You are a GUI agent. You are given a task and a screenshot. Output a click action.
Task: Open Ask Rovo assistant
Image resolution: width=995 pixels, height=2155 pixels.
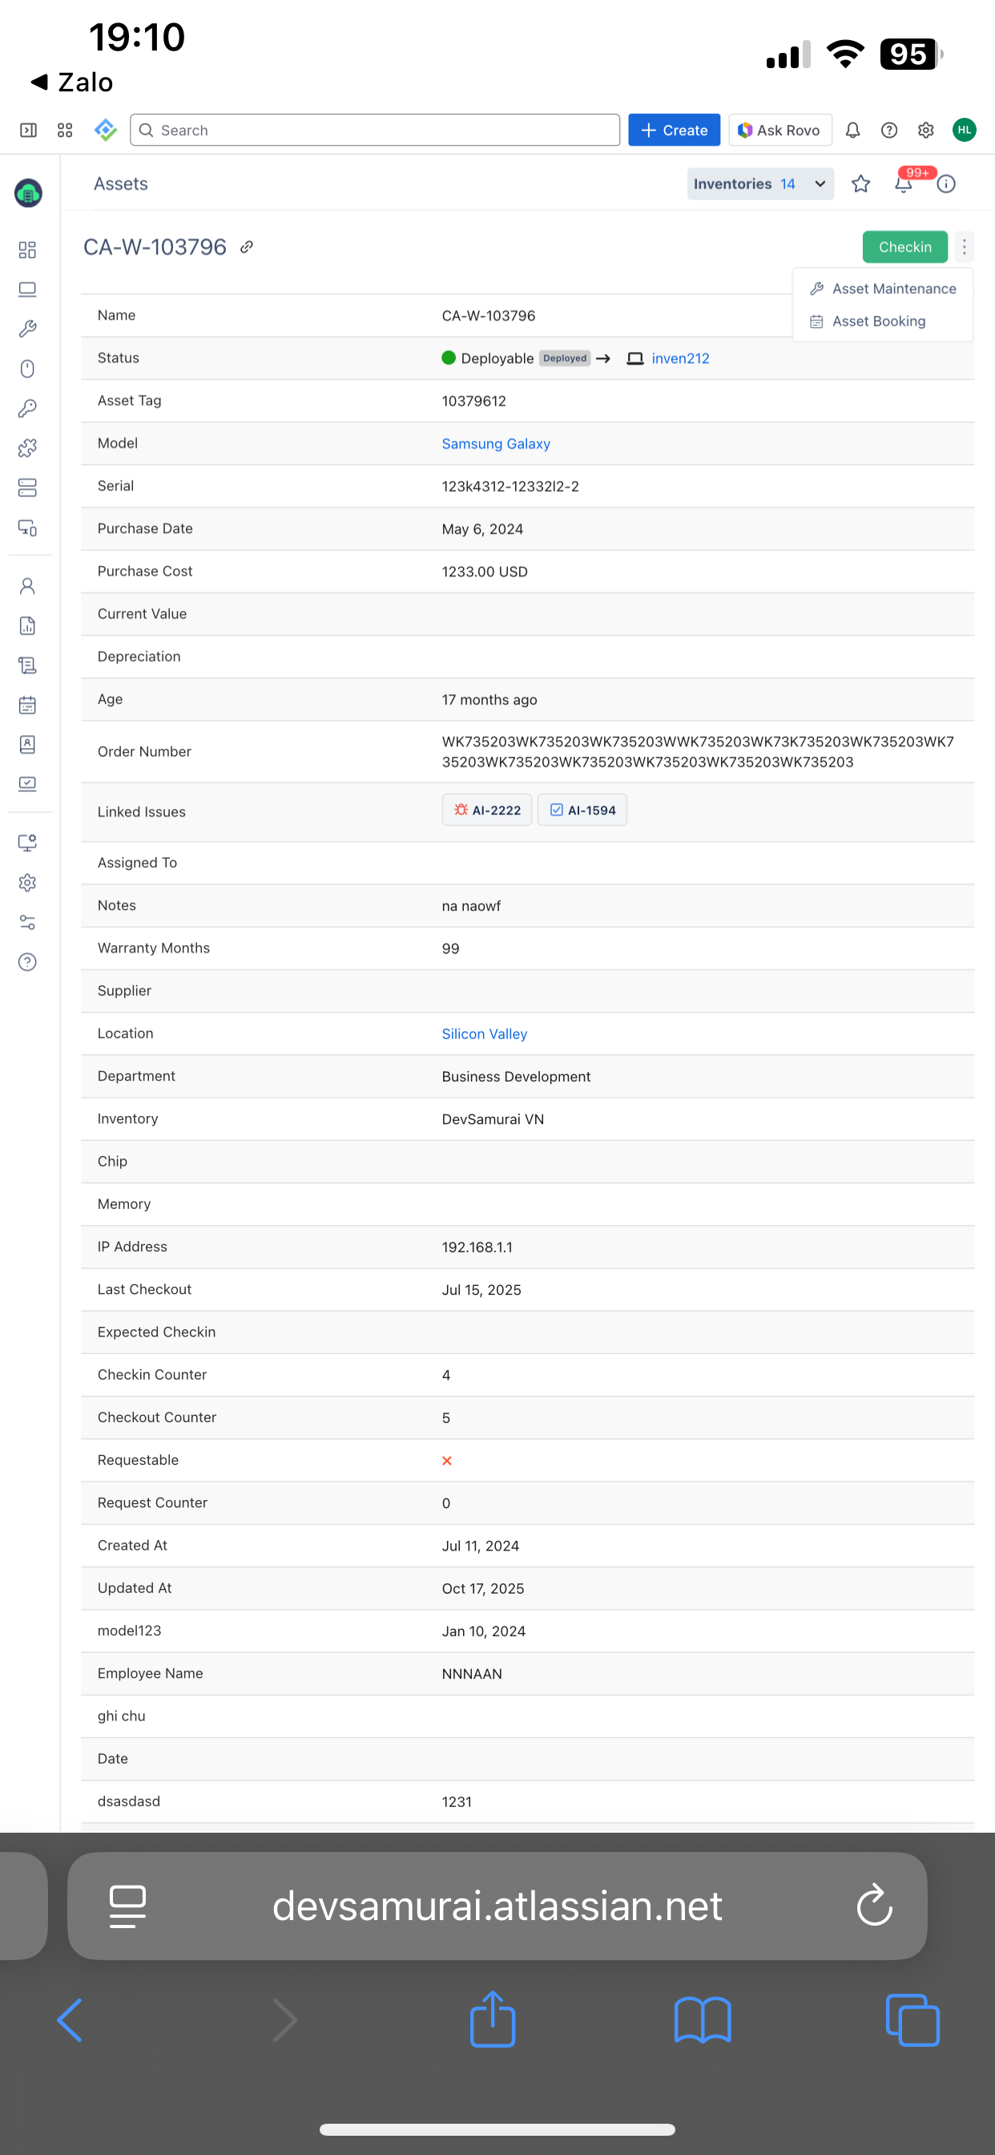pos(779,131)
